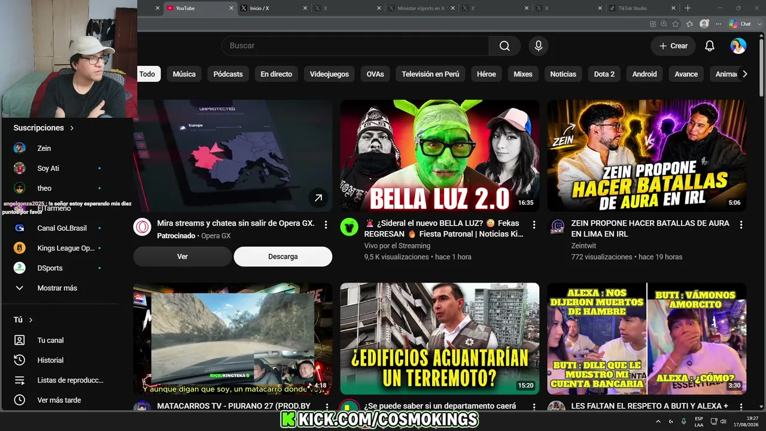Open browser settings and more menu
Screen dimensions: 766x431
(718, 24)
